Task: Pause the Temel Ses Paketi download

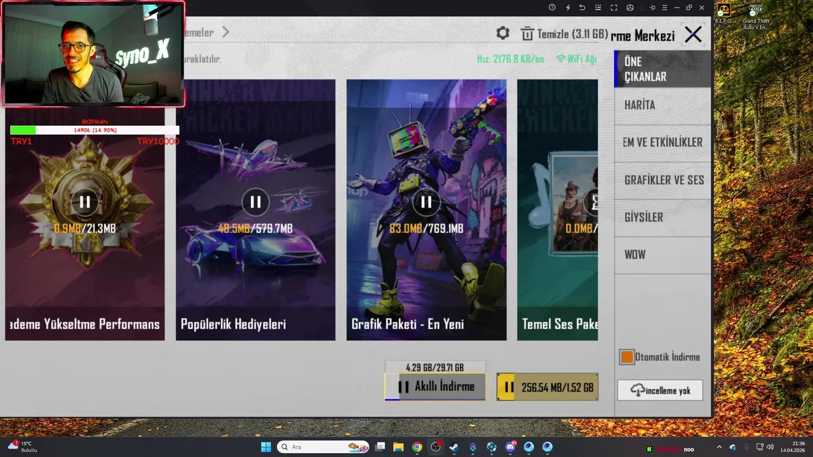Action: pos(592,202)
